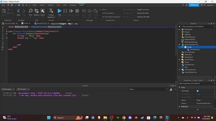Switch to the ModuleScript editor tab
The height and width of the screenshot is (121, 216).
(x=42, y=24)
